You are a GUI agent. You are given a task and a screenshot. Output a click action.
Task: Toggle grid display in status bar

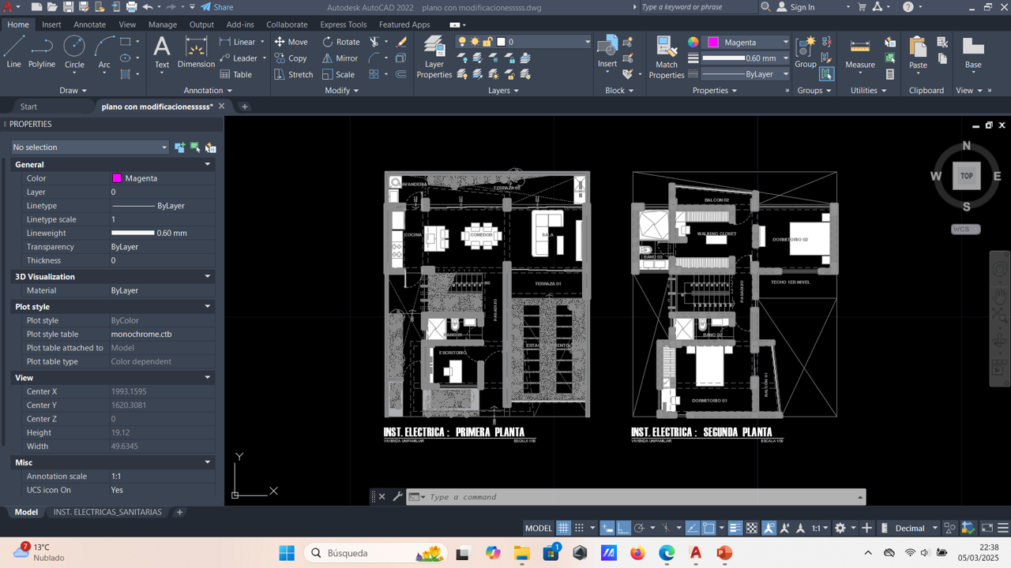click(563, 528)
